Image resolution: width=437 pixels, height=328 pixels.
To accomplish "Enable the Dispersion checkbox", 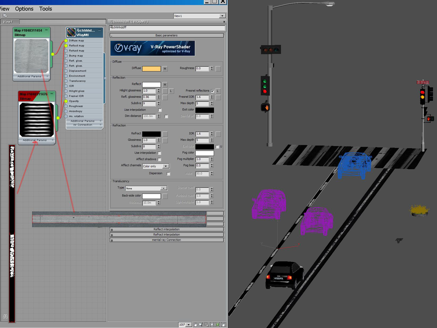I will (x=168, y=174).
